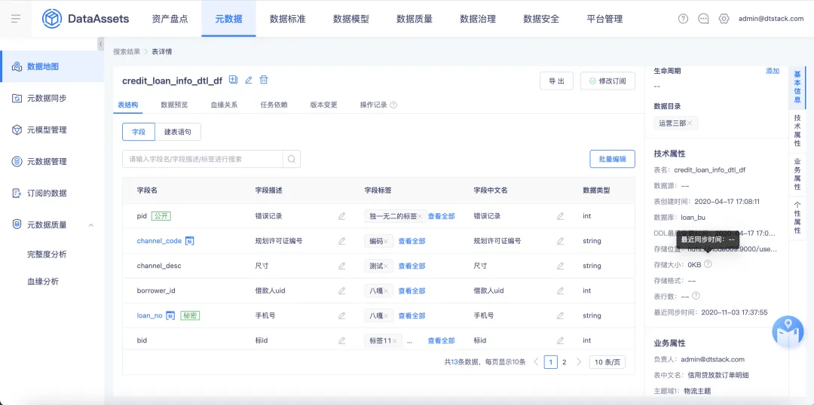Open the floating map guide icon
Screen dimensions: 814x405
pyautogui.click(x=788, y=330)
